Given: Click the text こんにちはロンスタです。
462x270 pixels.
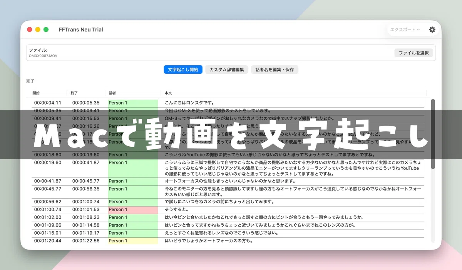Looking at the screenshot, I should click(x=189, y=103).
